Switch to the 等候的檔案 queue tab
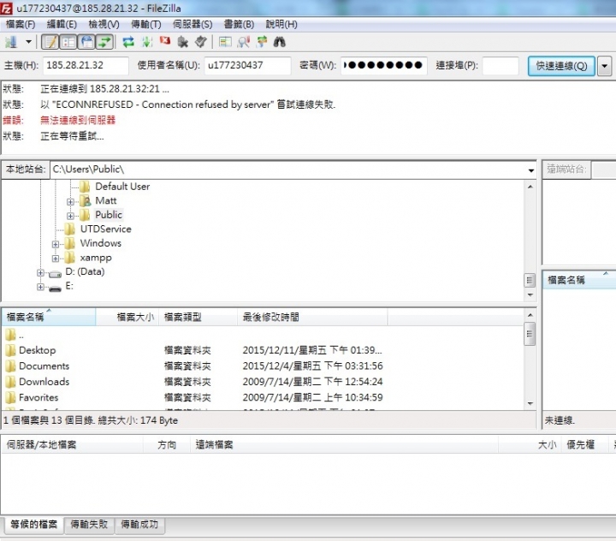 [x=33, y=525]
